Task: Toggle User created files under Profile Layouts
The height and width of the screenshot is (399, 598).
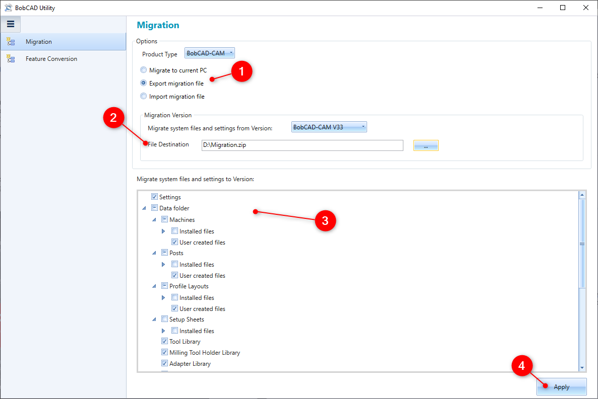Action: [174, 308]
